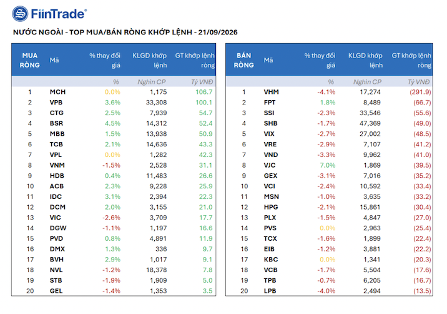Select the title 'NƯỚC NGOÀI - TOP MUA/BÁN RÒNG KHỚP LỆNH'
This screenshot has height=314, width=447.
pyautogui.click(x=102, y=32)
